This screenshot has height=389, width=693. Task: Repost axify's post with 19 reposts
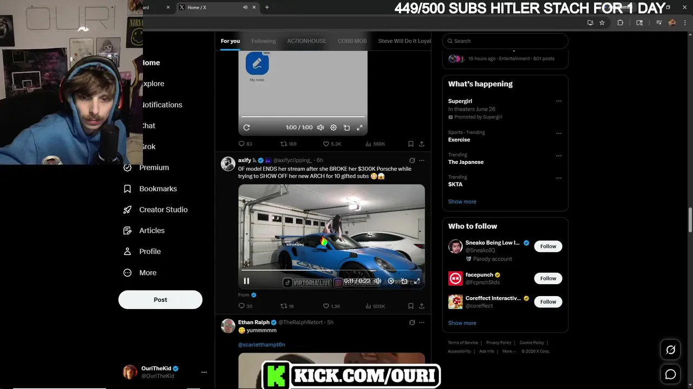click(287, 306)
